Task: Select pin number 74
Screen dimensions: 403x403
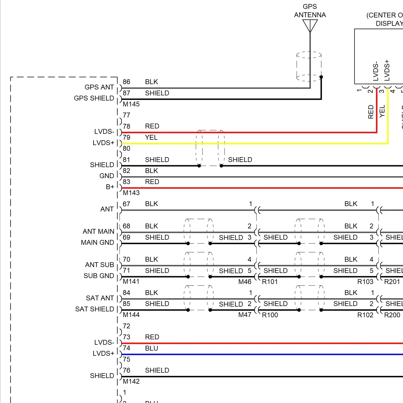Action: tap(126, 348)
